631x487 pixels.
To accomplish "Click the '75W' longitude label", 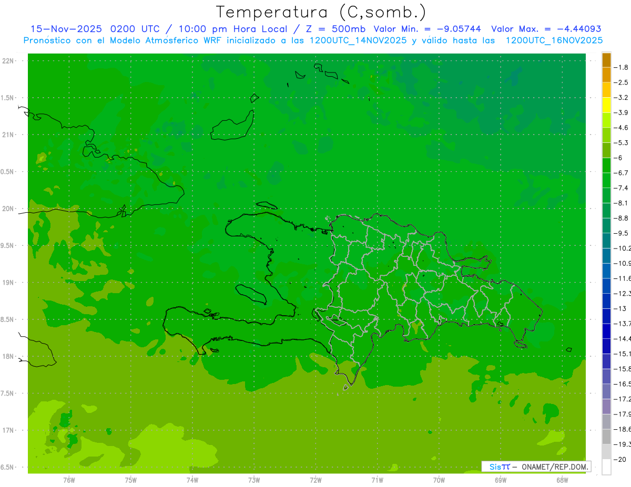I will 131,480.
